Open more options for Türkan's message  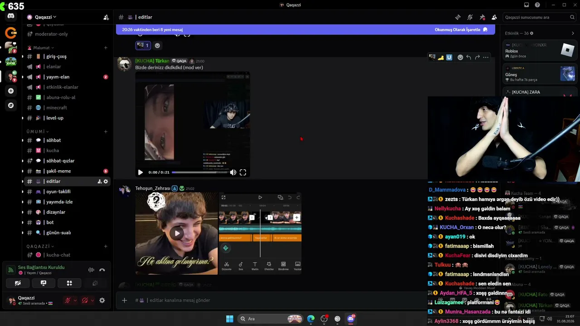click(x=486, y=58)
